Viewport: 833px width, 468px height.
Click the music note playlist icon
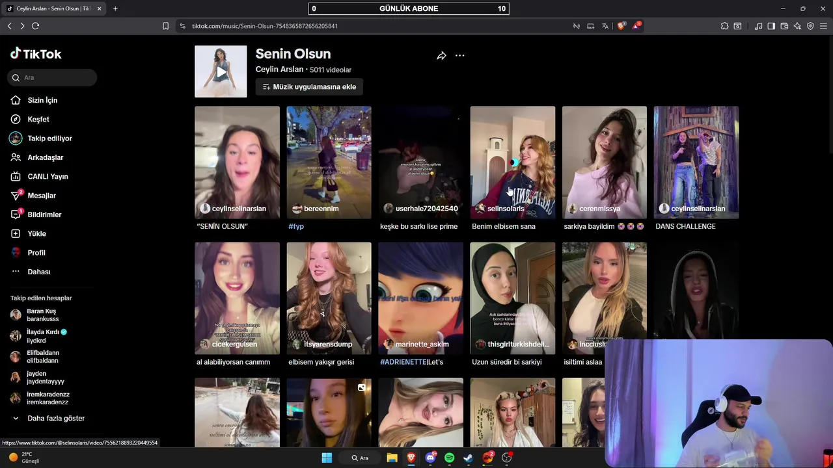click(758, 26)
